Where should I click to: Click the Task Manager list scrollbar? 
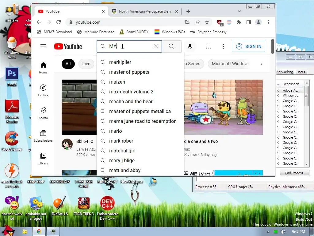pos(306,96)
